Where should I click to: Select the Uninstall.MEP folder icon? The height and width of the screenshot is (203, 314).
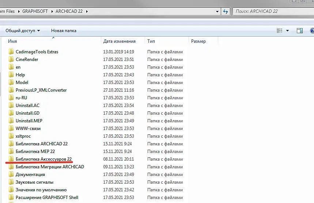[11, 121]
